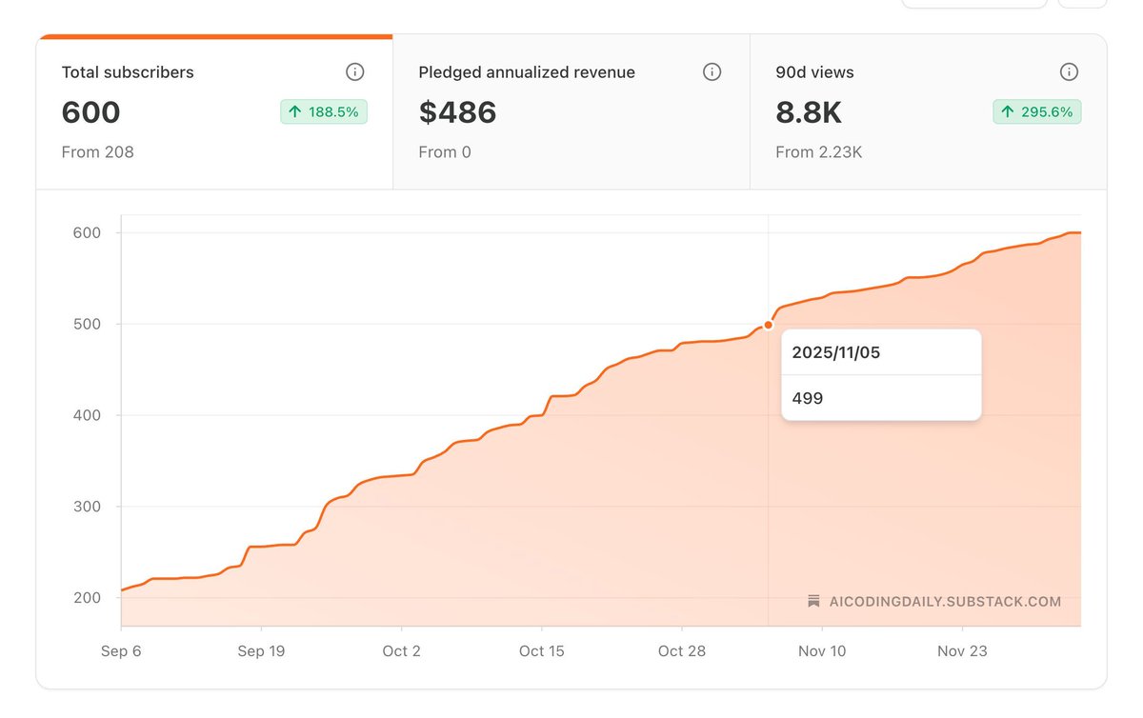
Task: Click the 188.5% growth badge
Action: click(x=324, y=112)
